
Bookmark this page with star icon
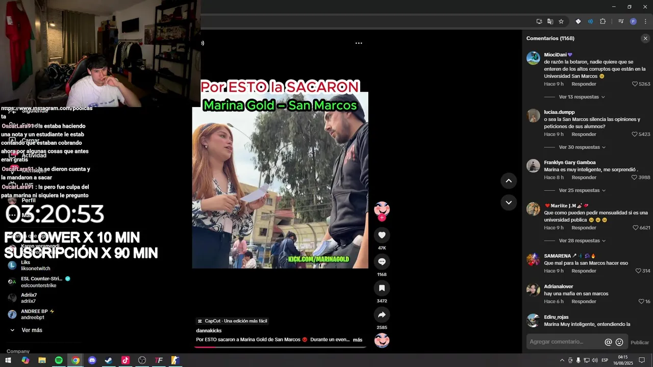(x=561, y=21)
